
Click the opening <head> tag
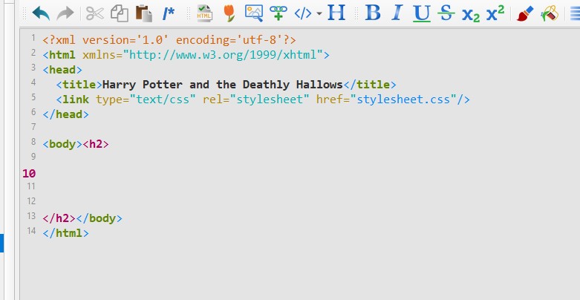62,70
